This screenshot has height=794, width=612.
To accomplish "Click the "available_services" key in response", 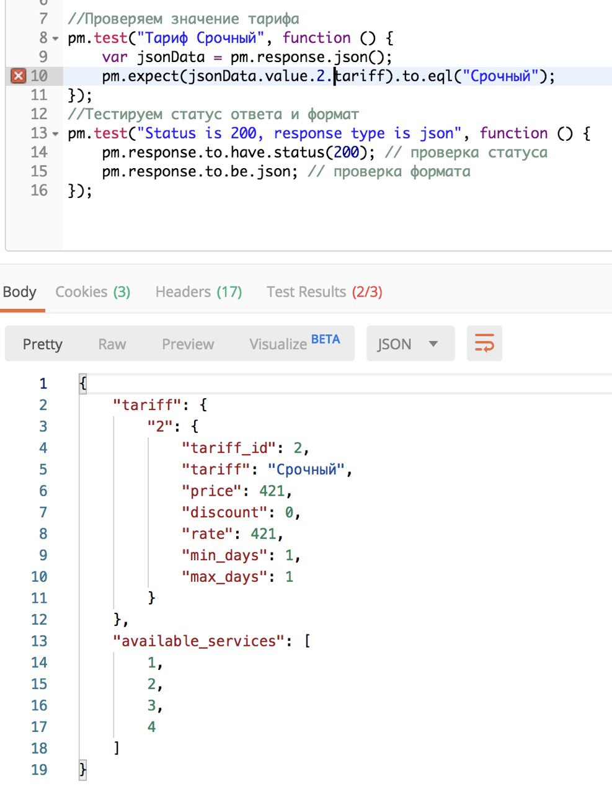I will 198,641.
